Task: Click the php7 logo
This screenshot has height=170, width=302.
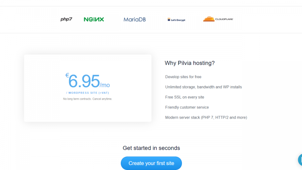Action: (x=66, y=19)
